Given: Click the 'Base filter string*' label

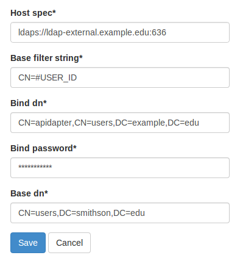Looking at the screenshot, I should click(46, 58).
